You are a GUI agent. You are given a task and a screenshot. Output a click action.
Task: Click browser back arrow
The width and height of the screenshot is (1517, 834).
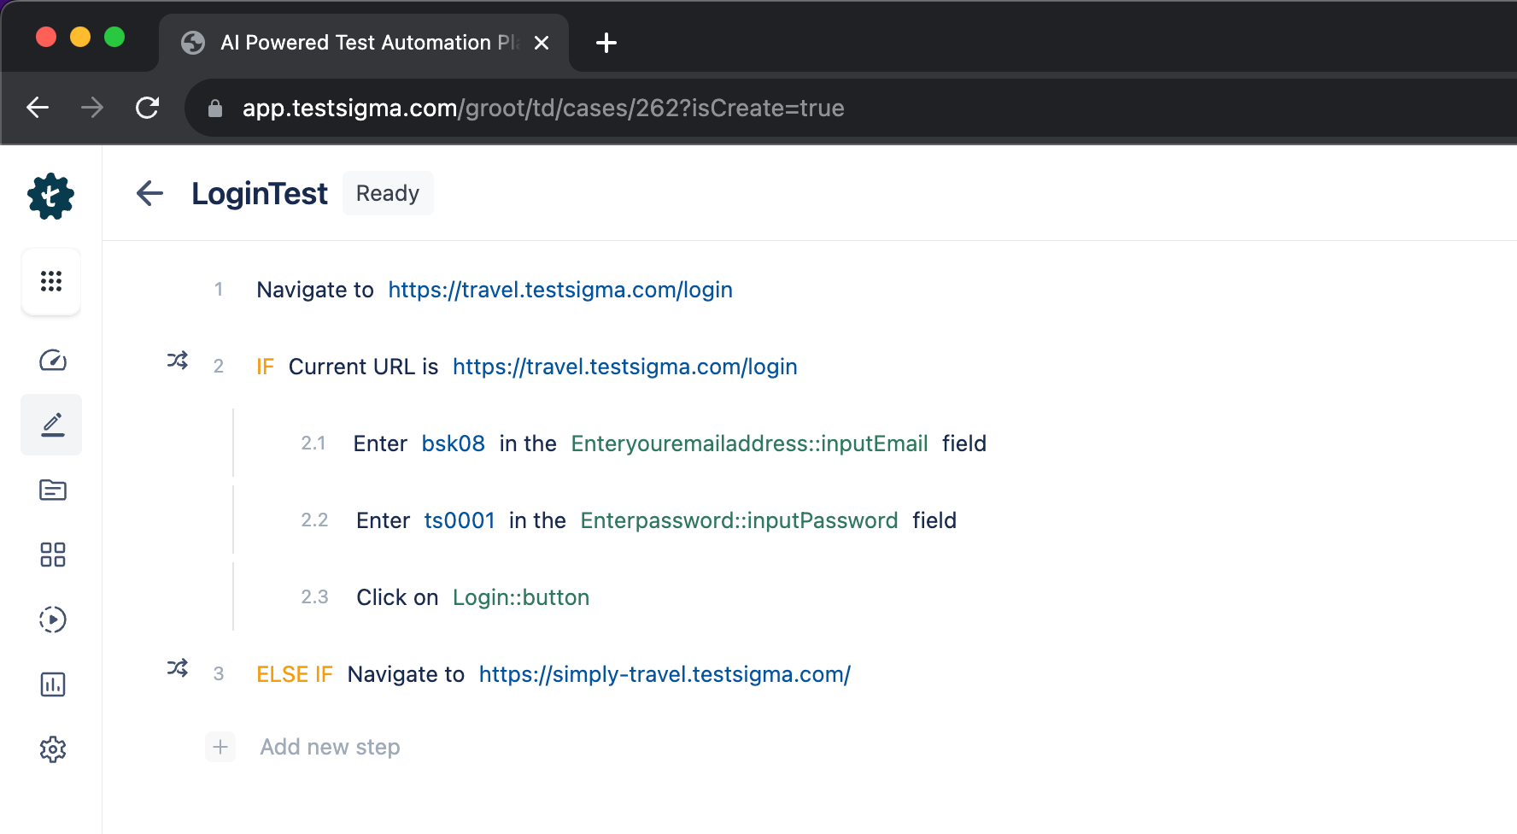click(38, 108)
